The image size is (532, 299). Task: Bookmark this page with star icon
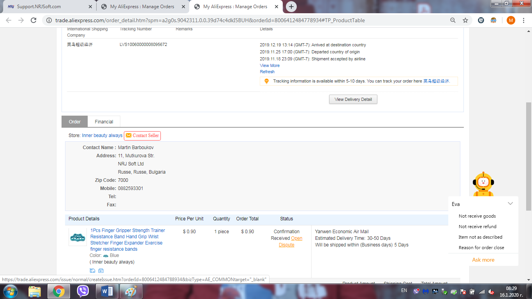465,20
